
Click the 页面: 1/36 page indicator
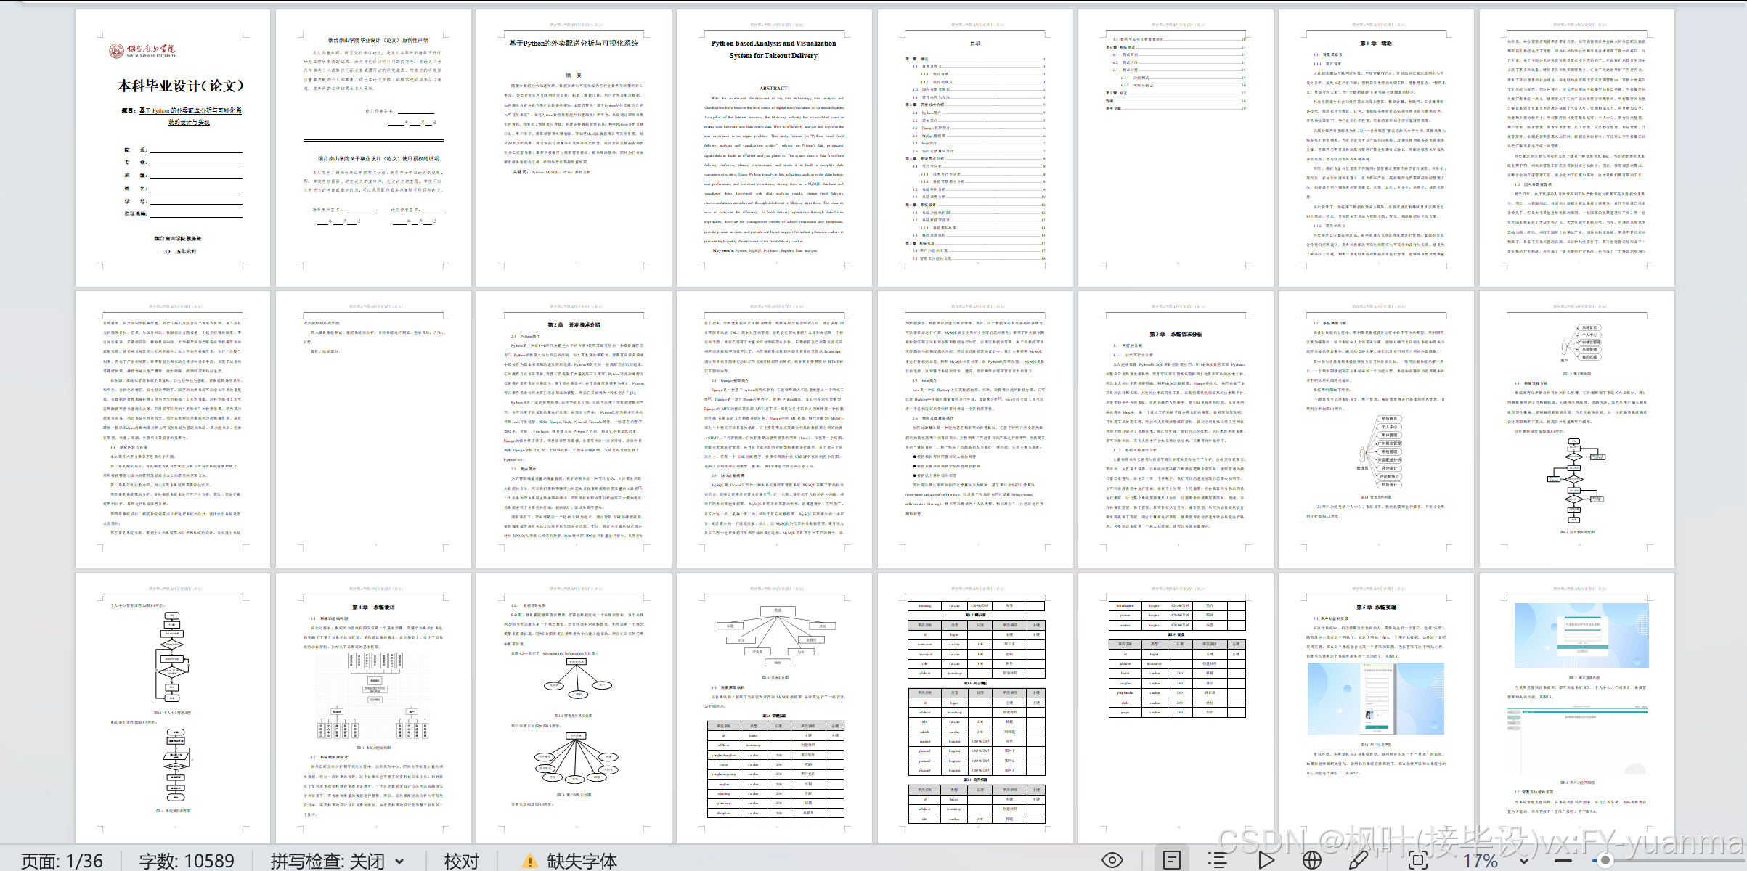(x=62, y=861)
